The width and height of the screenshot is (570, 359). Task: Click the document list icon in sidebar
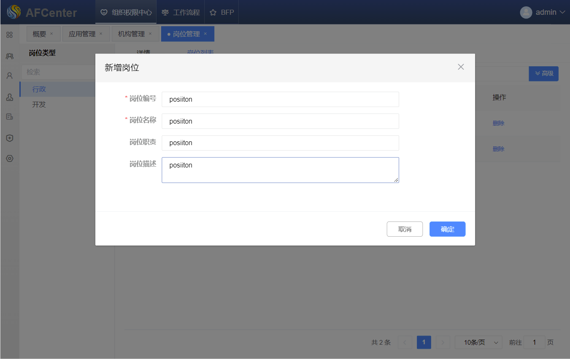pyautogui.click(x=9, y=117)
